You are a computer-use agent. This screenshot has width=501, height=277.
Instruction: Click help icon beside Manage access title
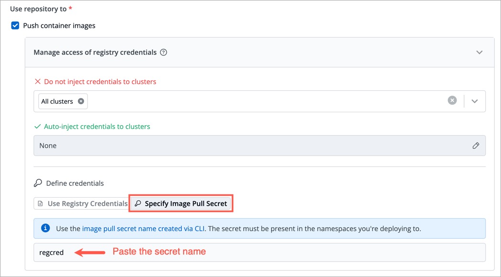pos(163,53)
